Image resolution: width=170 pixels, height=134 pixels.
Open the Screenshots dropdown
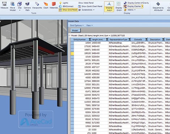click(86, 10)
